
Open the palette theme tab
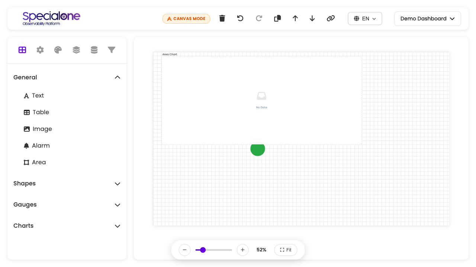[58, 50]
